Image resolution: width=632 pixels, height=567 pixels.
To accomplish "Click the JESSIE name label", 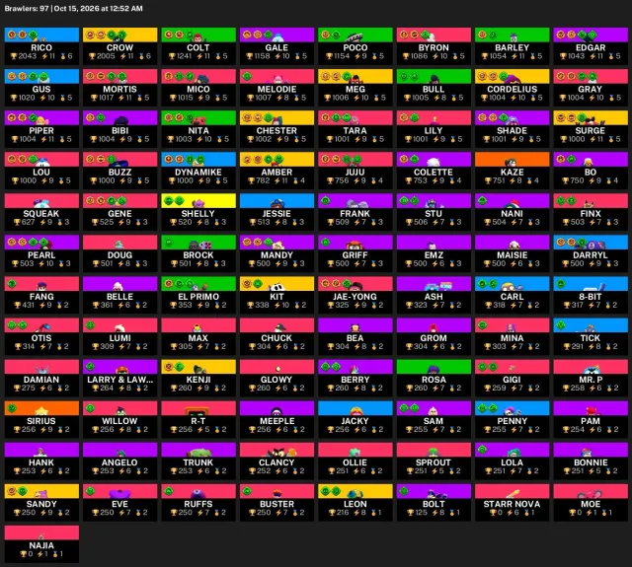I will [x=276, y=214].
